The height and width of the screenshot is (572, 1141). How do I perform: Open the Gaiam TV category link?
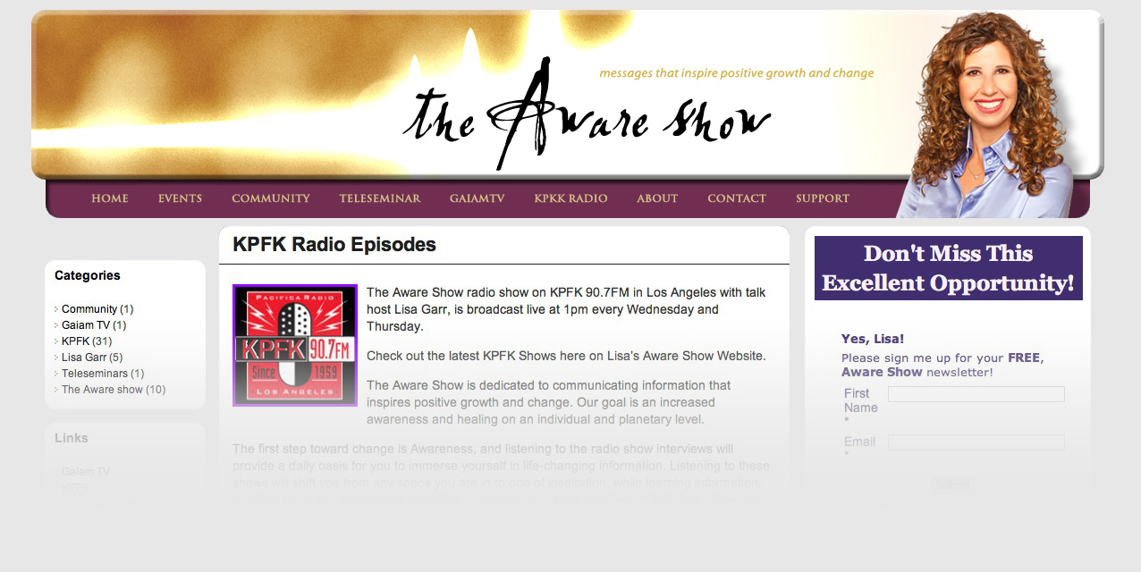coord(86,325)
